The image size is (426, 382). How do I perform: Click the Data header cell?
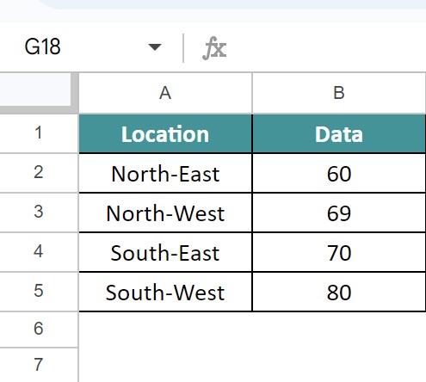pyautogui.click(x=339, y=133)
